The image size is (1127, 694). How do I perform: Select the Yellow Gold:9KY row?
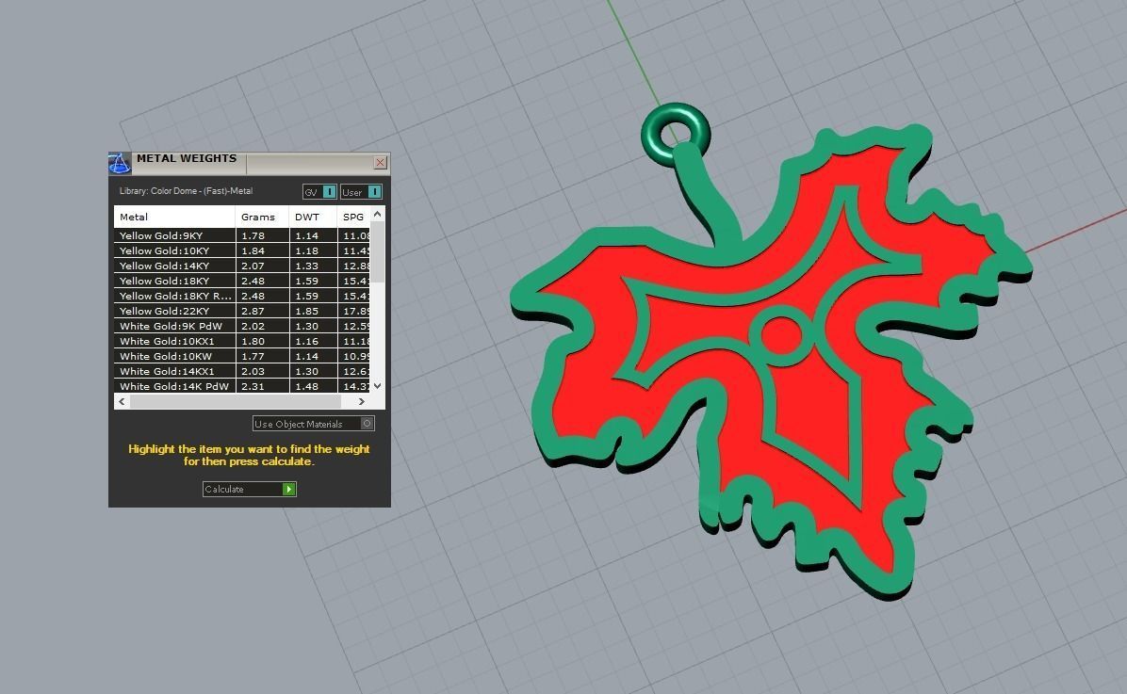tap(242, 235)
